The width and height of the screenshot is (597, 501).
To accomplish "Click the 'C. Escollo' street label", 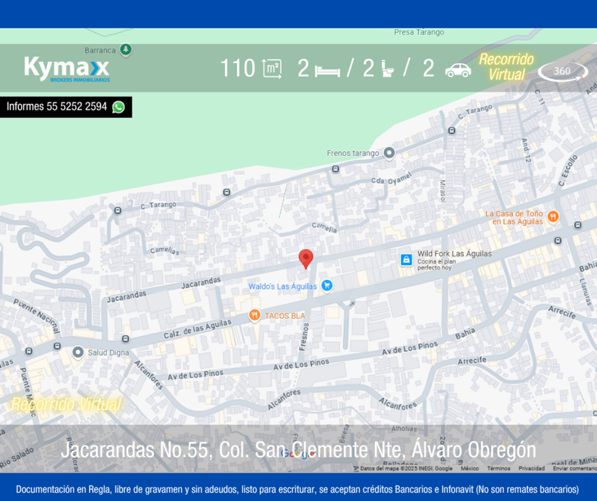I will [x=568, y=171].
